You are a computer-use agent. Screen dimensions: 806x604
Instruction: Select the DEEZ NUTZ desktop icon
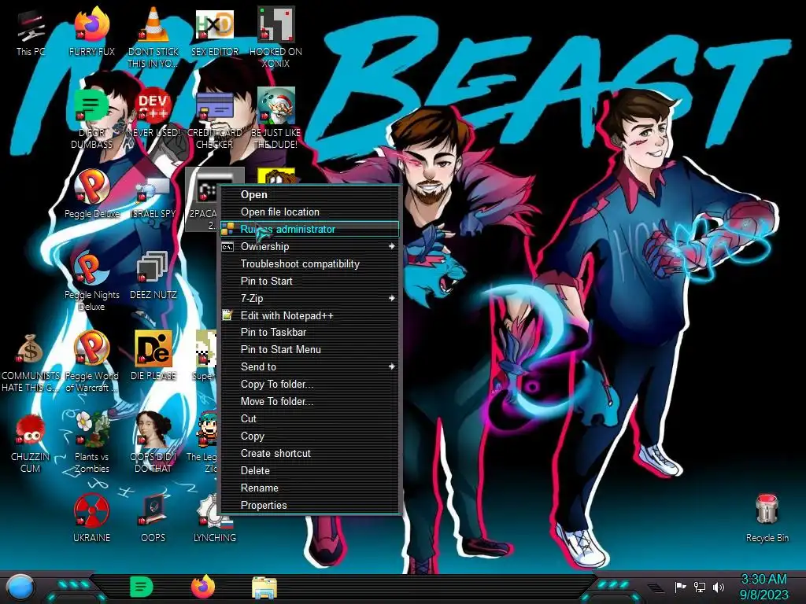(x=153, y=275)
